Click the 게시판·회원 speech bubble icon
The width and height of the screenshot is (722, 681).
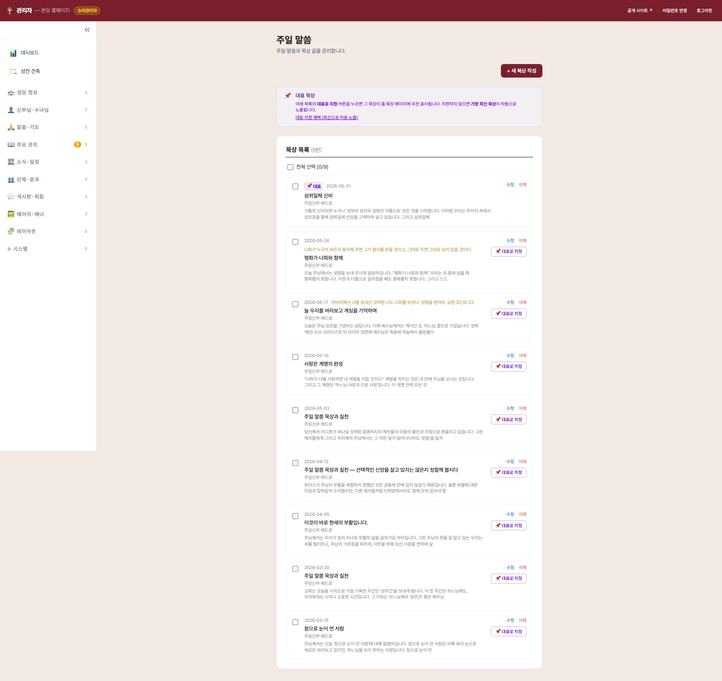(x=11, y=197)
